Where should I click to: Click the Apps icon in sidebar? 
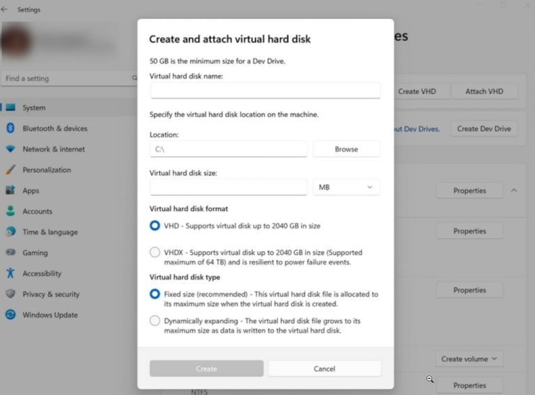(10, 190)
